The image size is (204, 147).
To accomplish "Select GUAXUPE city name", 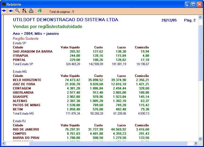I will click(20, 97).
